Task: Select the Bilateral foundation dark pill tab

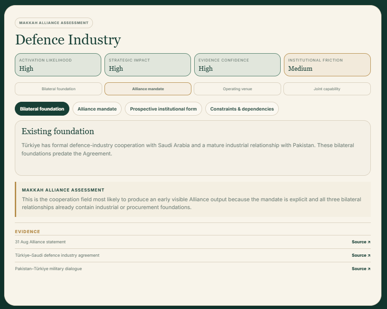Action: pyautogui.click(x=42, y=109)
